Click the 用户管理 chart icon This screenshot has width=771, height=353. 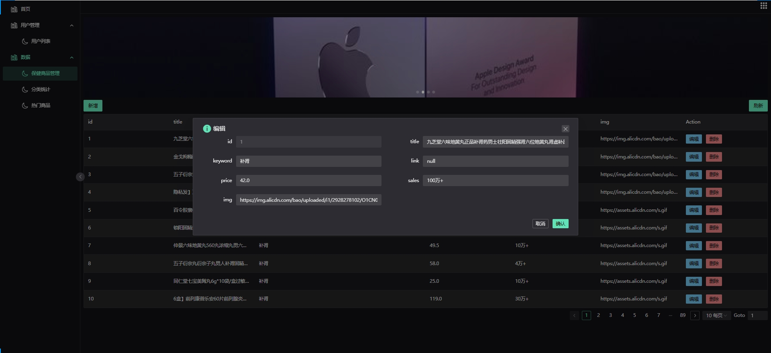tap(14, 25)
